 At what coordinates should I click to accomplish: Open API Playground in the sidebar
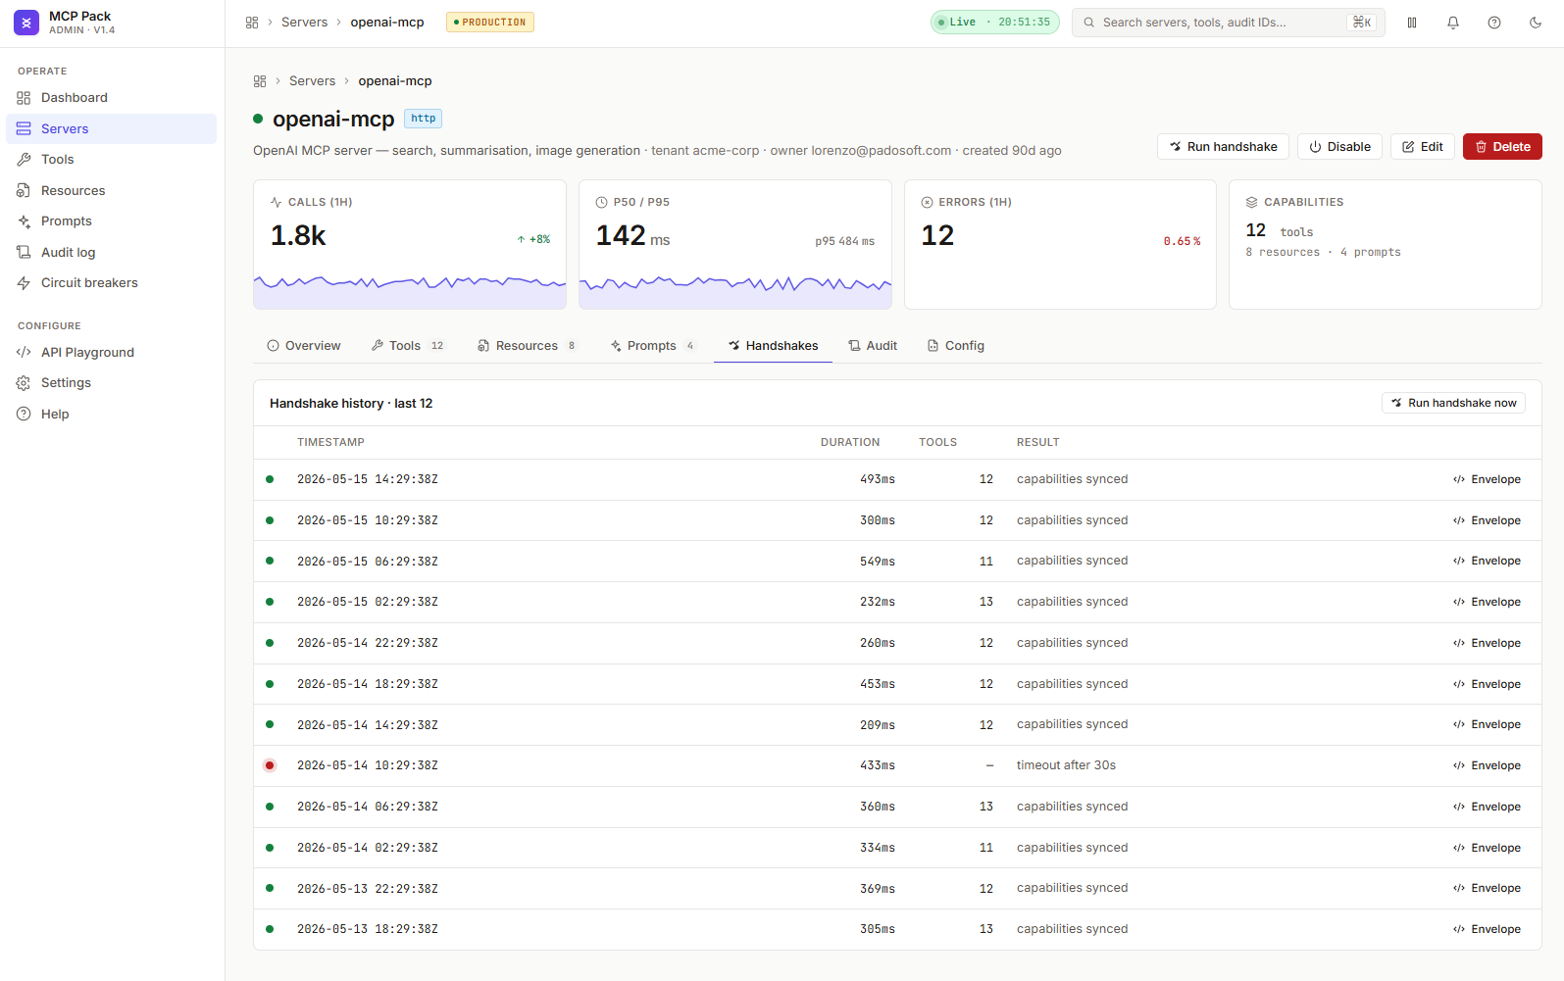click(111, 352)
